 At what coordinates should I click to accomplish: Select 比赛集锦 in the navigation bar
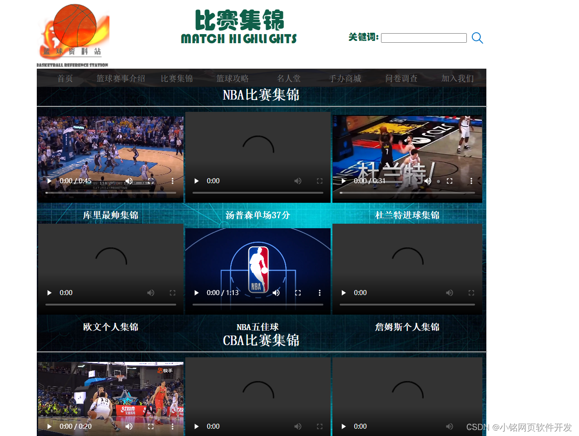coord(177,78)
